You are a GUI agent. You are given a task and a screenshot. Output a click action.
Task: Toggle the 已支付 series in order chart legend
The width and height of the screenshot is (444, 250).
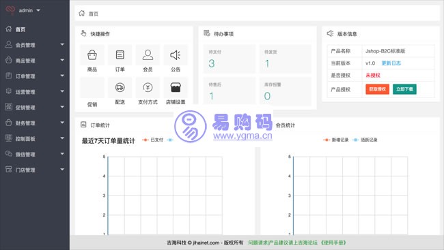(x=153, y=140)
